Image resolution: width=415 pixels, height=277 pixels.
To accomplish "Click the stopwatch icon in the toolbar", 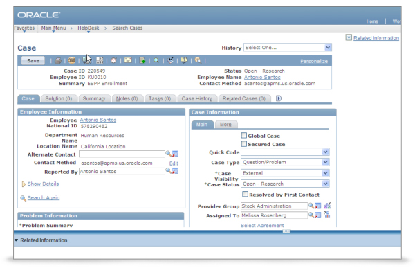I will click(113, 61).
